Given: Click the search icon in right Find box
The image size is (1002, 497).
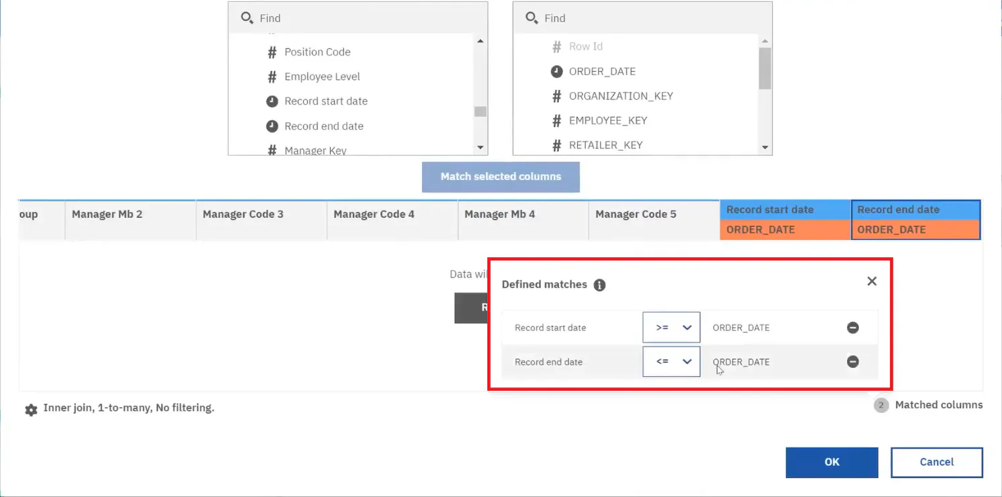Looking at the screenshot, I should [532, 18].
